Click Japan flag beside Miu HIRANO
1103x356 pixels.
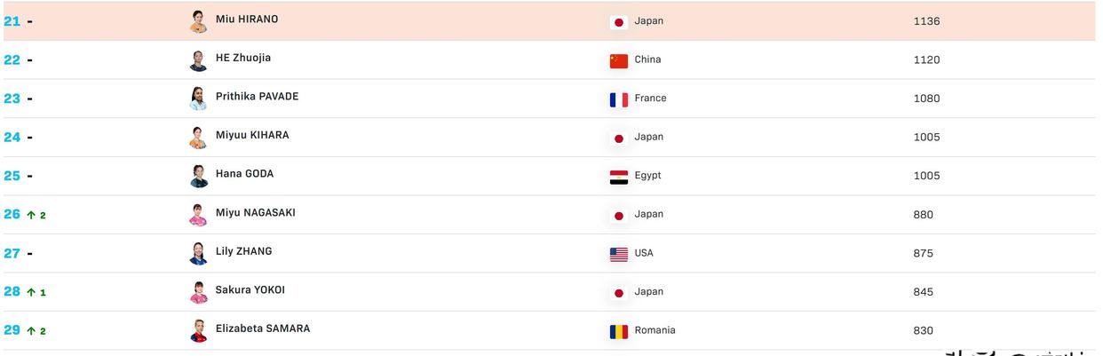pyautogui.click(x=619, y=22)
